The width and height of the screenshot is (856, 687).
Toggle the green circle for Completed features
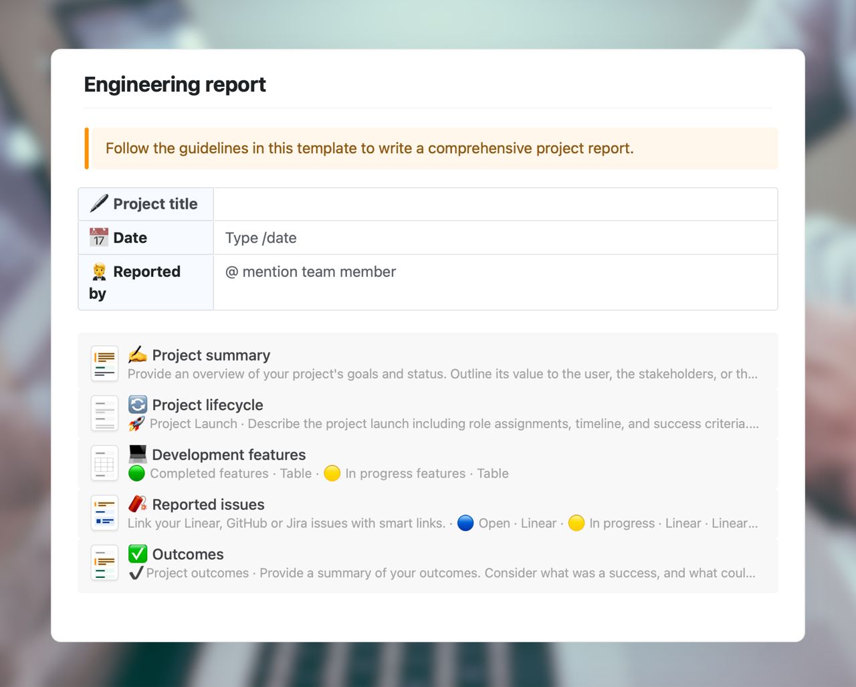138,473
